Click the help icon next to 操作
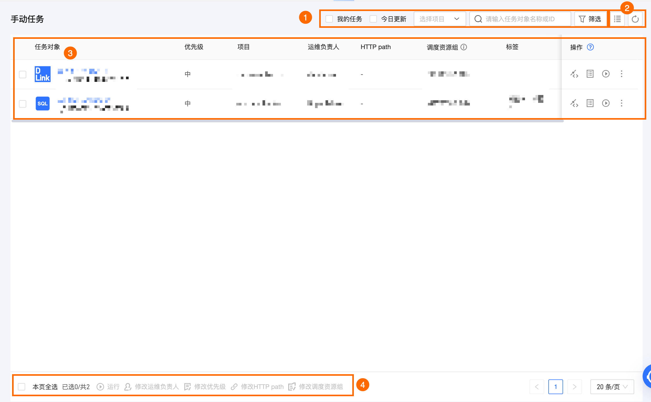 click(590, 47)
